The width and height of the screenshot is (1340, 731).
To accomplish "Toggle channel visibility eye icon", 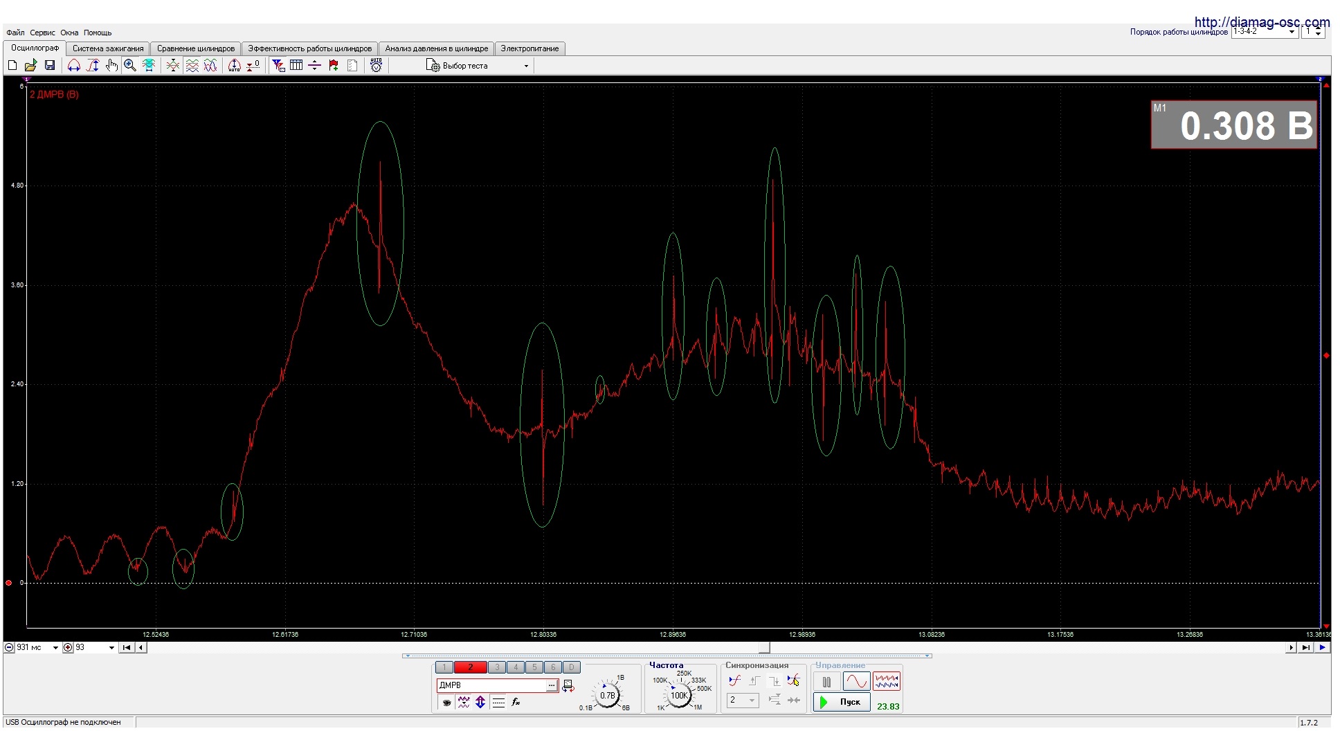I will click(x=447, y=702).
